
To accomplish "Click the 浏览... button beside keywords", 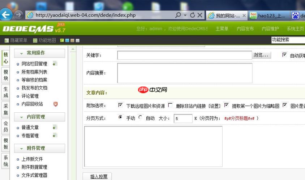I will pyautogui.click(x=261, y=55).
